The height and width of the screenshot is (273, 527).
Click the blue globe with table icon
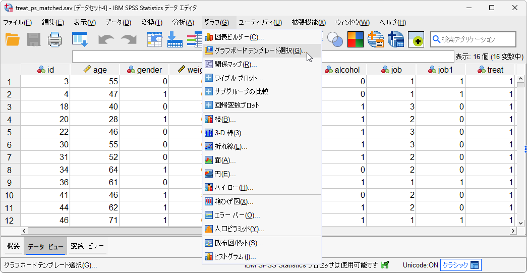pyautogui.click(x=395, y=39)
